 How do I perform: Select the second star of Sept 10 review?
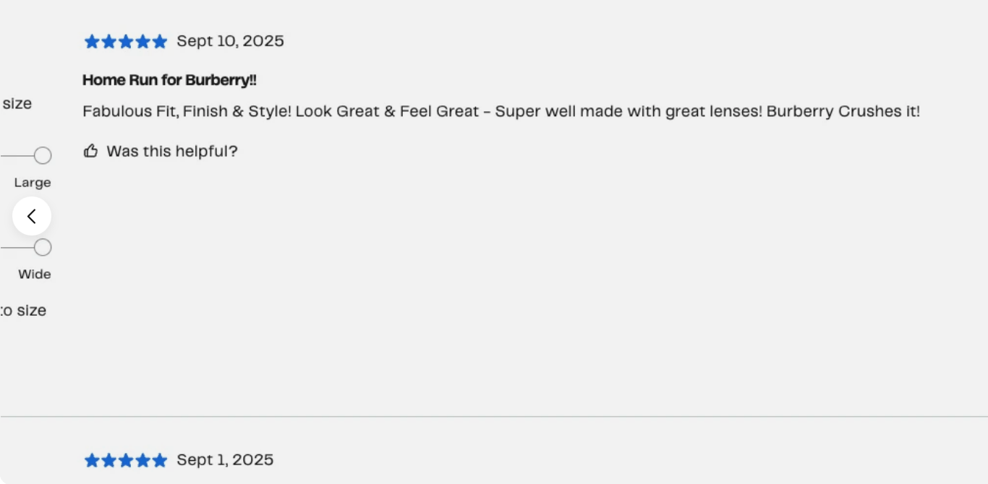coord(108,42)
